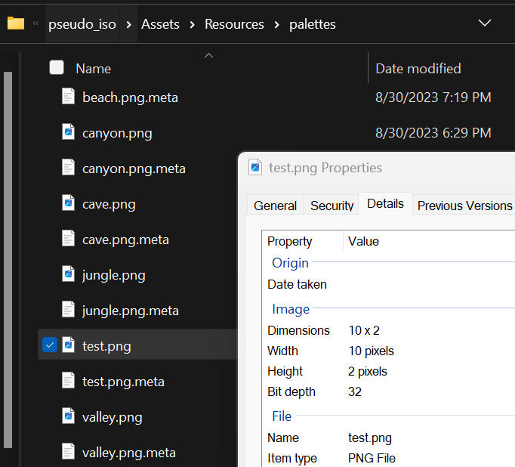This screenshot has height=467, width=515.
Task: Click the folder icon in the address bar
Action: tap(16, 23)
